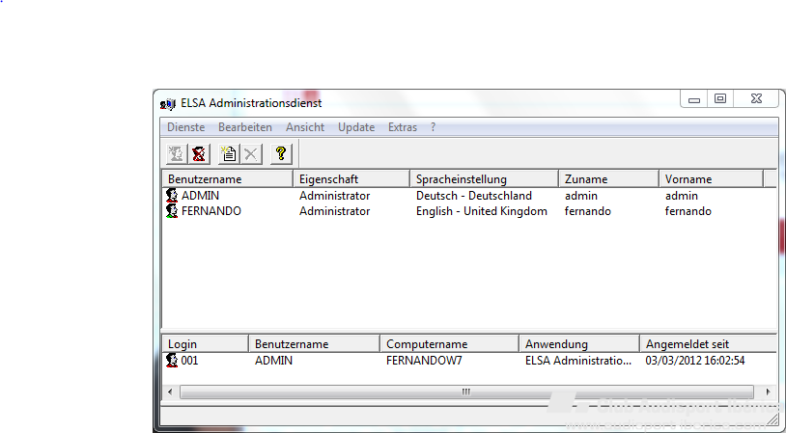Click the Vorname cell 'admin'
This screenshot has height=433, width=786.
coord(682,195)
